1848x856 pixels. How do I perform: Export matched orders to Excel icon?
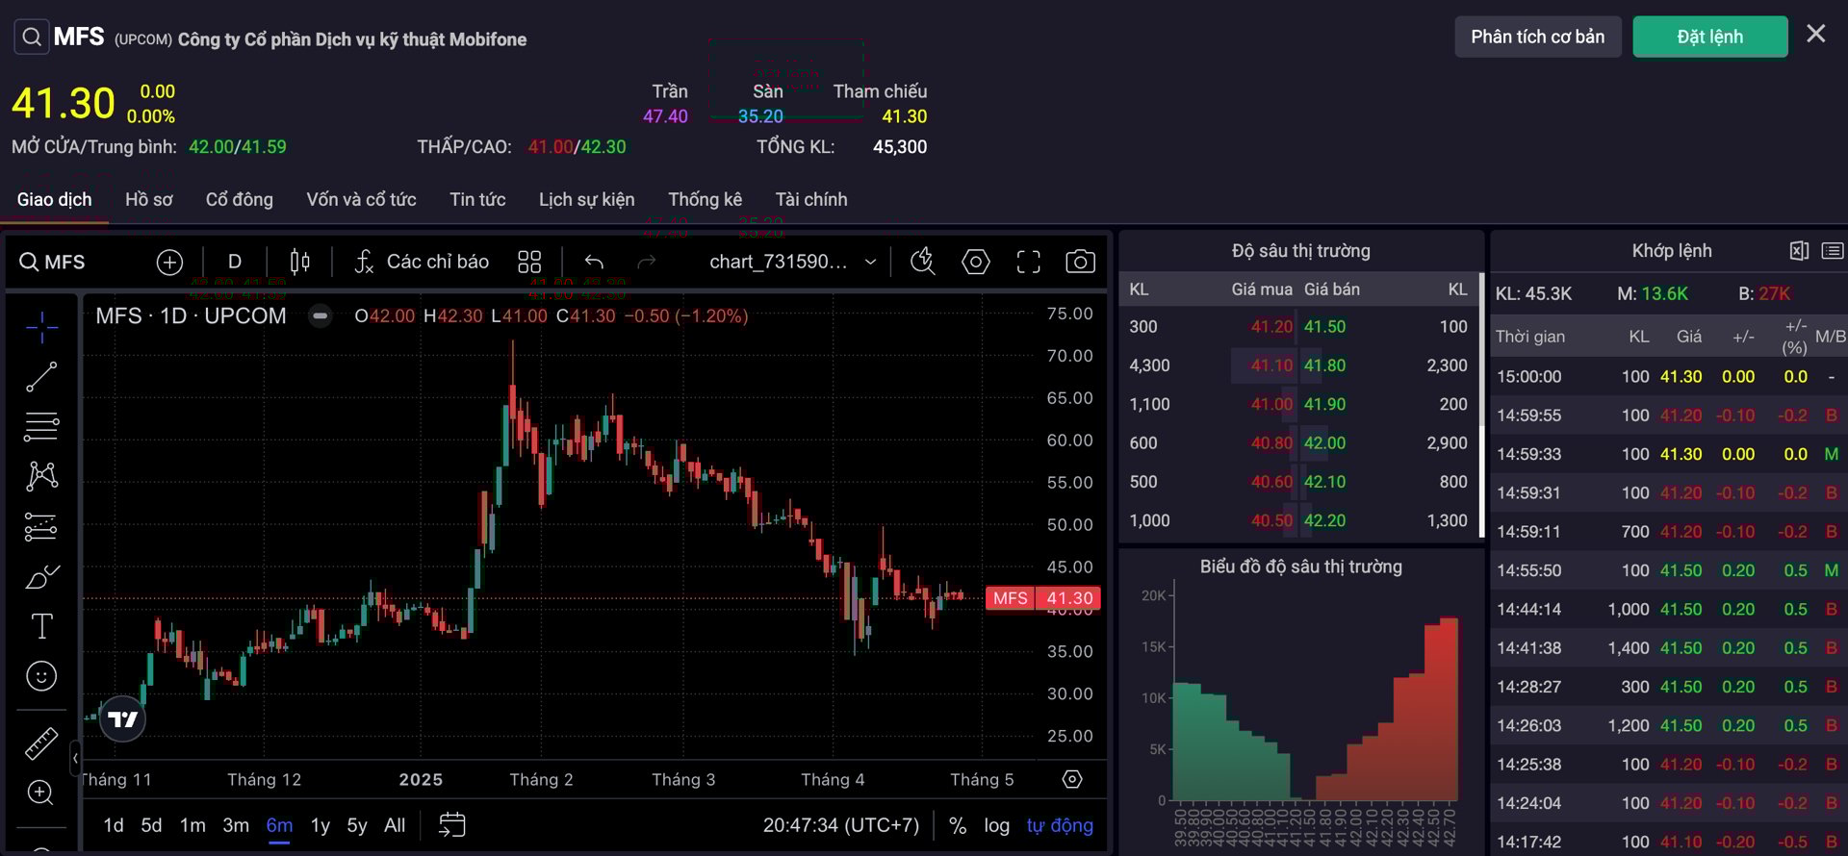[x=1799, y=251]
